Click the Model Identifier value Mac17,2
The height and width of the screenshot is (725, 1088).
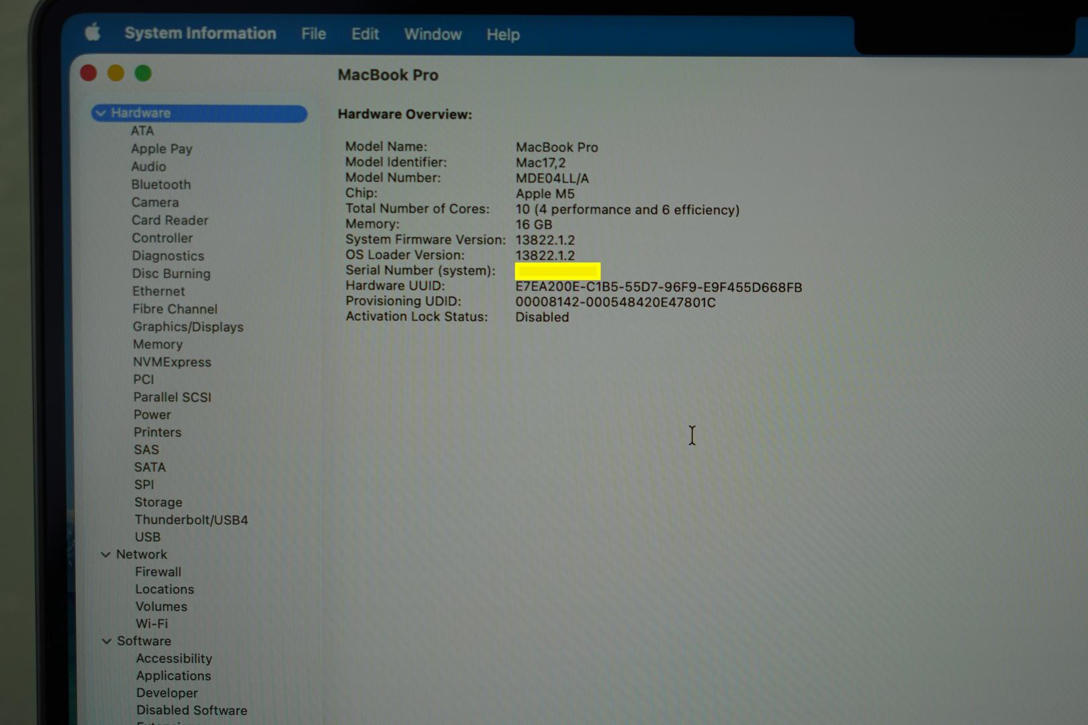541,163
